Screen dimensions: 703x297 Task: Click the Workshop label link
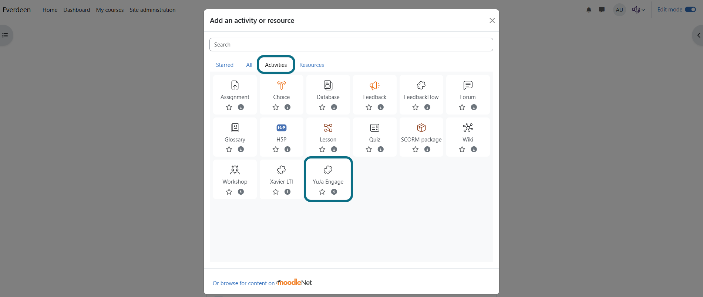235,181
